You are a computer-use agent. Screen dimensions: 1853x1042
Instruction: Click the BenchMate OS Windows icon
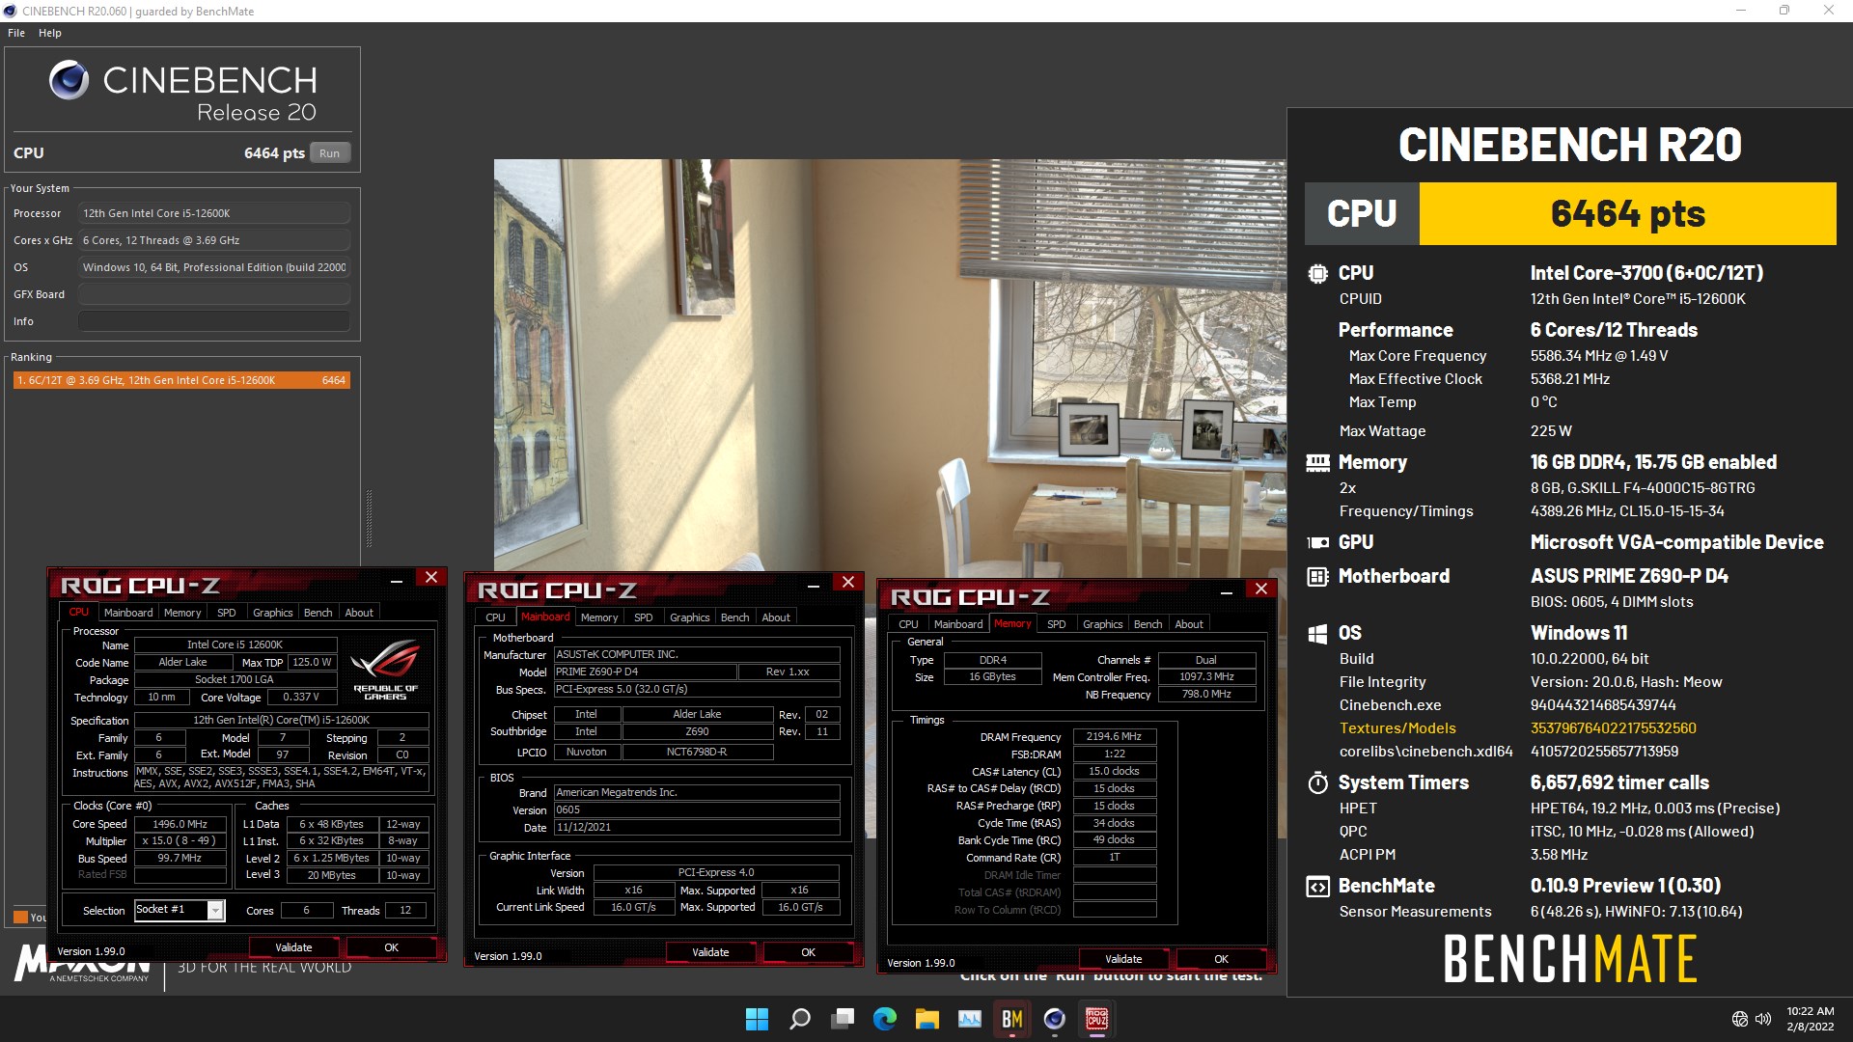[x=1317, y=634]
